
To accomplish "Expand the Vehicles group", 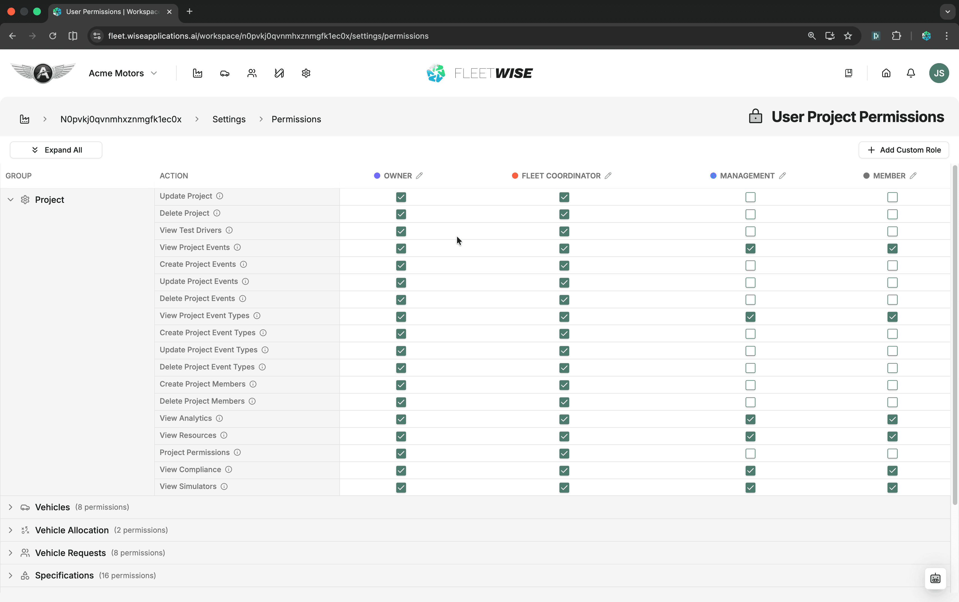I will point(11,507).
